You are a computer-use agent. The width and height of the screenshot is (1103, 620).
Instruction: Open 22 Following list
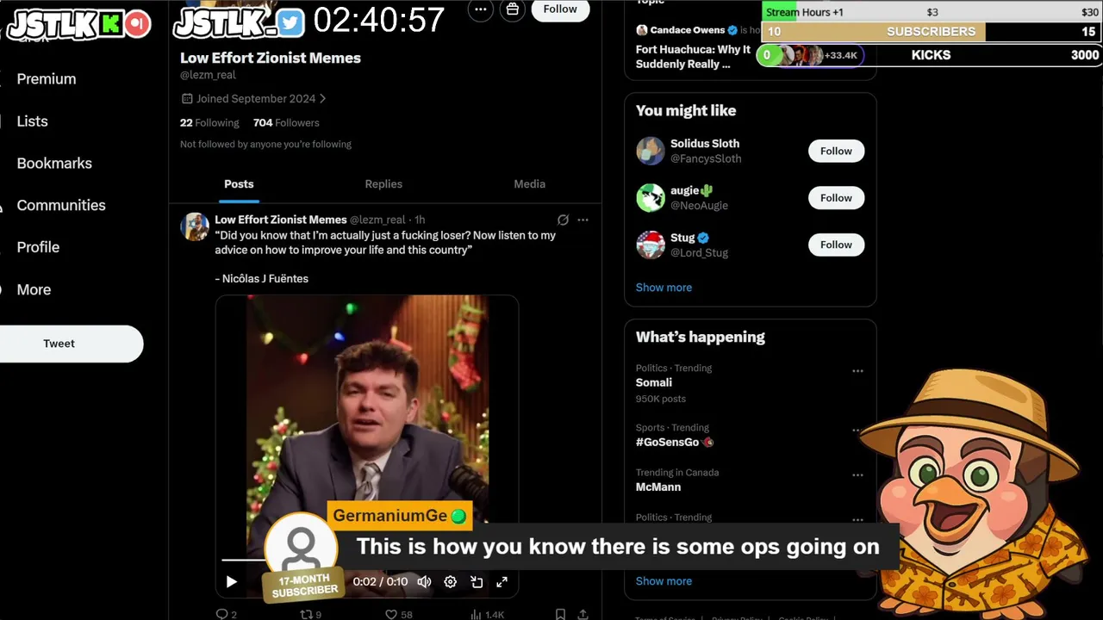[209, 123]
